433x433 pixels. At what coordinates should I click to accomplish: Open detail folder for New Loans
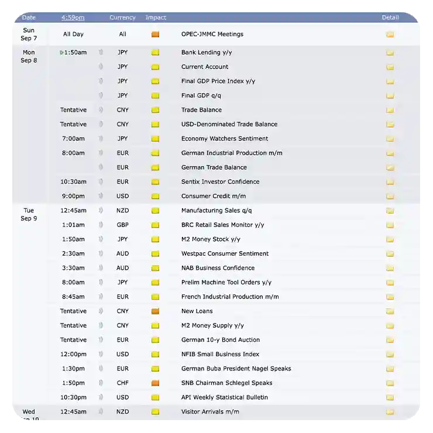tap(390, 311)
